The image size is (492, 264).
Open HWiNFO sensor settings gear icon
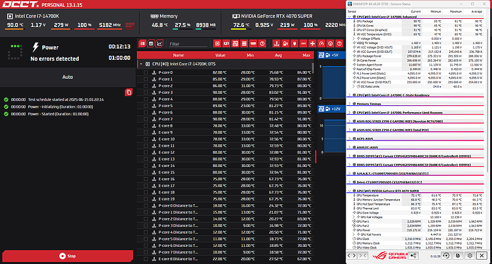coord(470,256)
